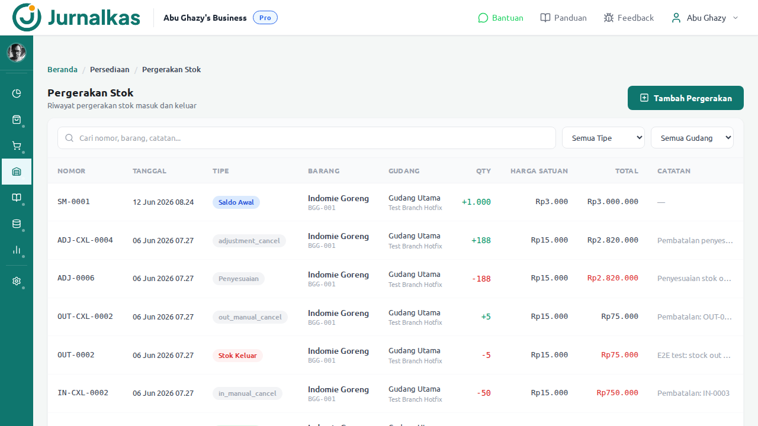Click the Tambah Pergerakan button
Screen dimensions: 758x426
click(x=686, y=98)
